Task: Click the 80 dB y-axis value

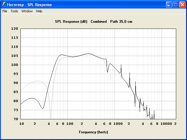Action: tap(16, 101)
